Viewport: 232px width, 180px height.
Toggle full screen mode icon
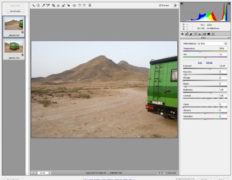point(175,6)
